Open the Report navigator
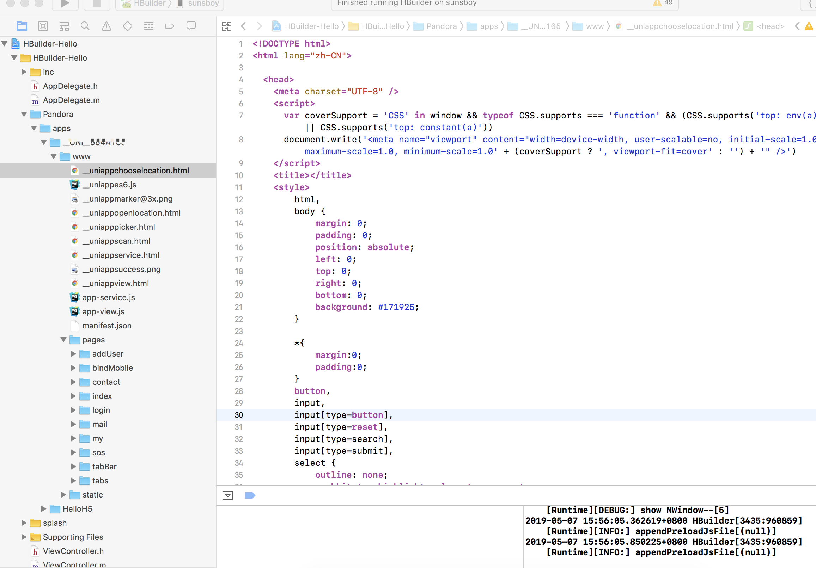 [x=191, y=26]
